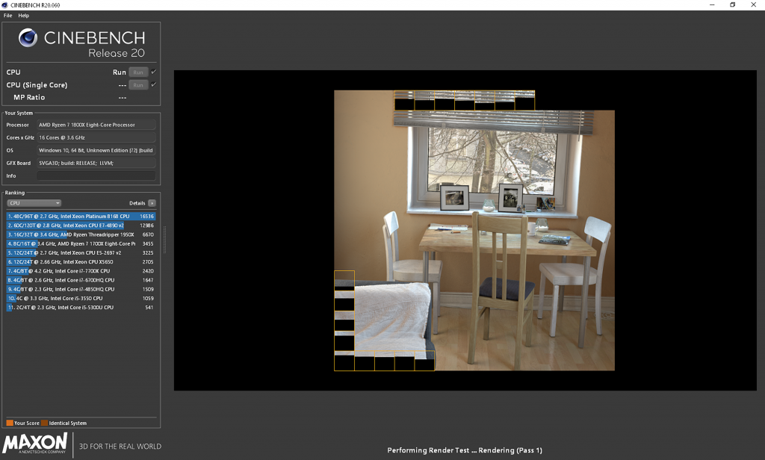This screenshot has height=460, width=765.
Task: Select ranking entry AMD Ryzen 7 1700X Eight-Core
Action: point(81,243)
